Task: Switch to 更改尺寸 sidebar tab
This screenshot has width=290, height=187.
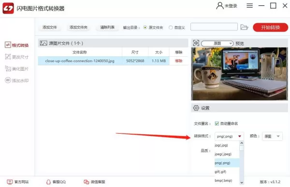Action: (16, 57)
